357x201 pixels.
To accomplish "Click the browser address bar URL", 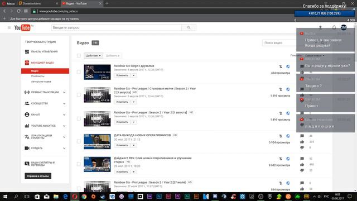I will point(59,11).
